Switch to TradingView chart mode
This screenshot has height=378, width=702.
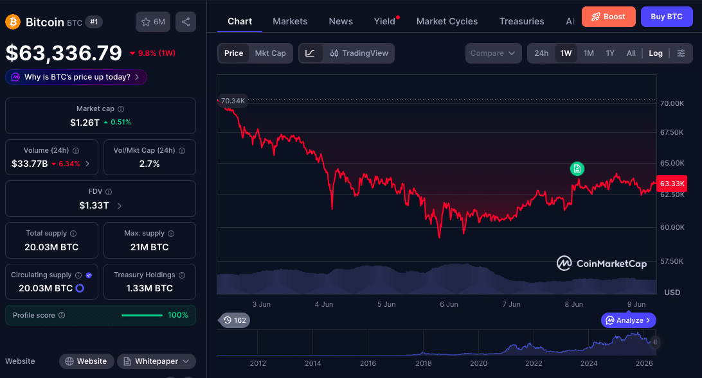(359, 53)
